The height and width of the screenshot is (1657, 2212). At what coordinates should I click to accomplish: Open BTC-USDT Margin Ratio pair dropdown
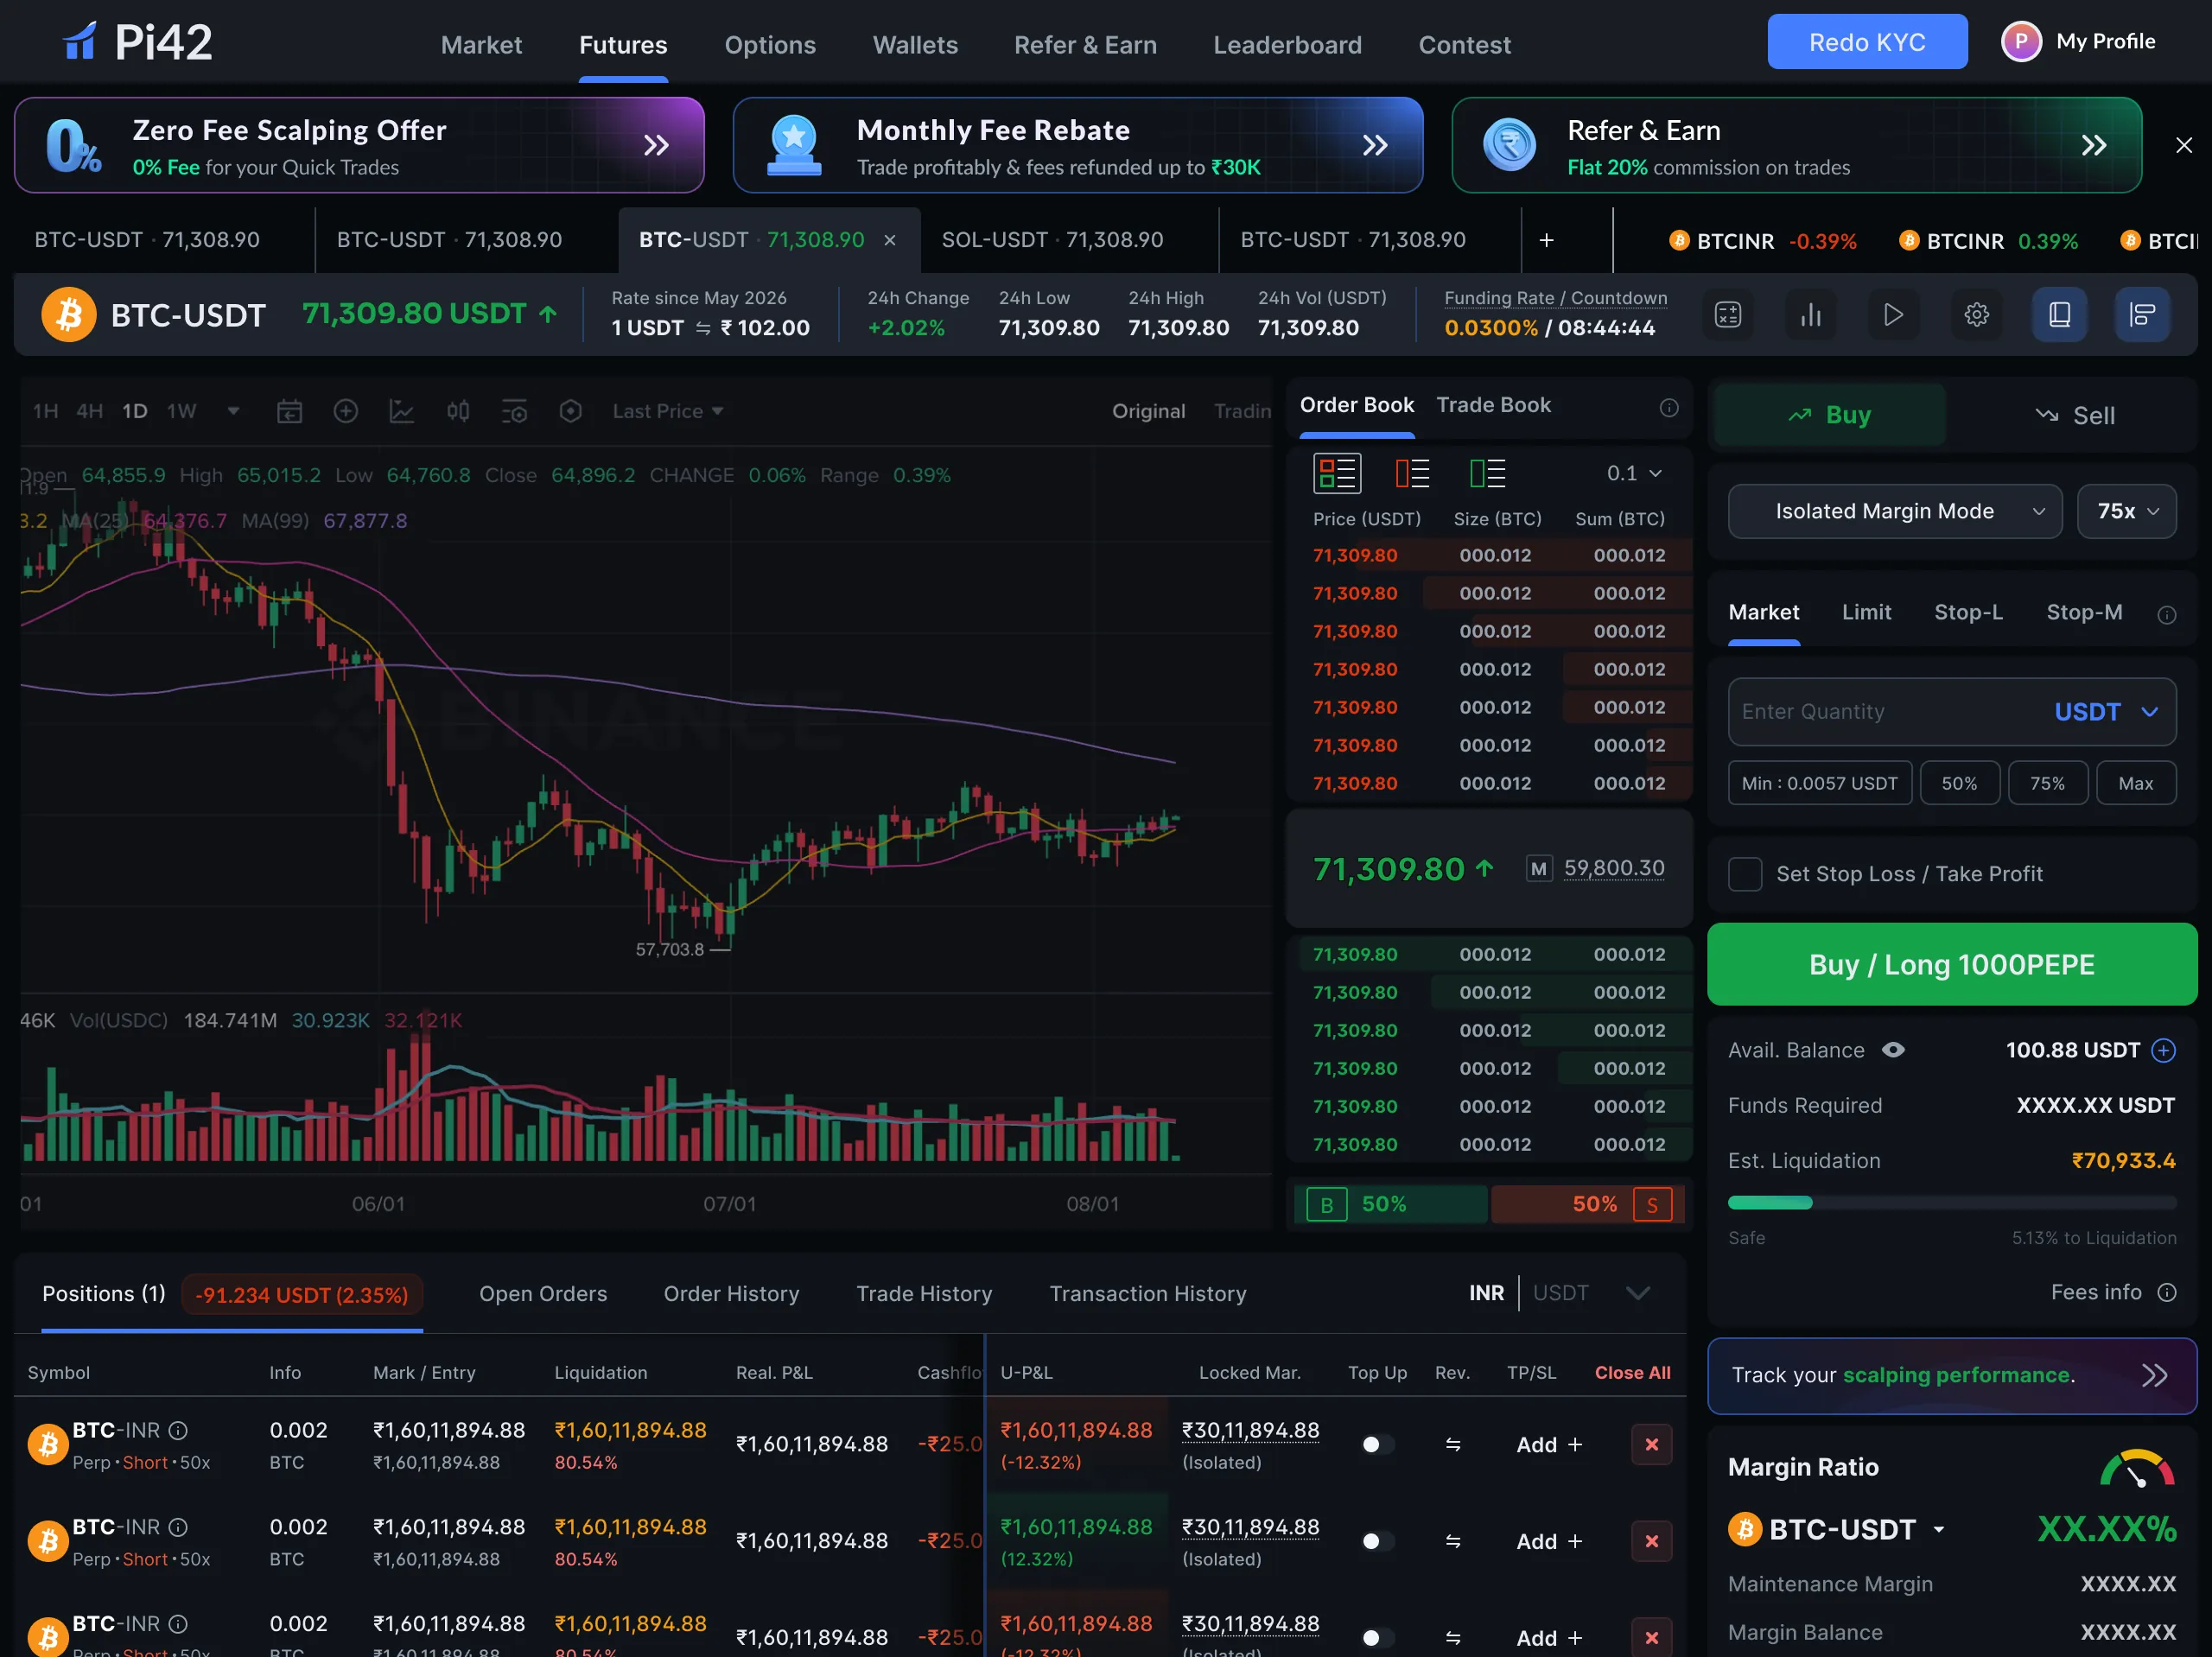(1837, 1530)
